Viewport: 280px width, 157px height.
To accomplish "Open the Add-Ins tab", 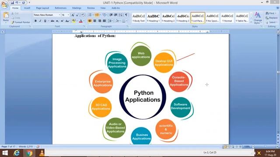I will point(115,8).
